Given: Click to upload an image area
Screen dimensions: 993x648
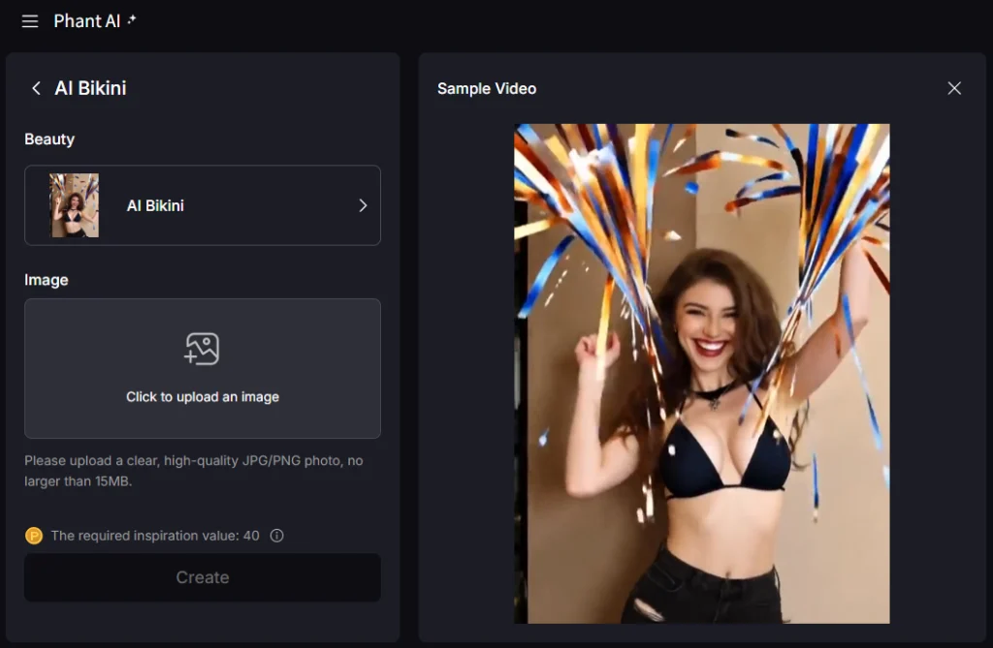Looking at the screenshot, I should 202,369.
